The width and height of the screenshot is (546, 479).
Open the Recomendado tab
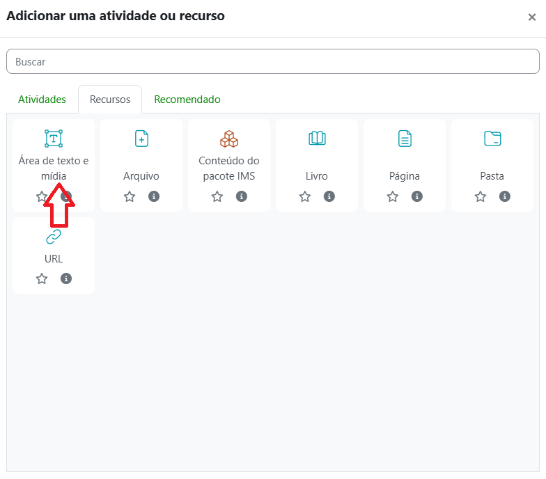[x=187, y=100]
